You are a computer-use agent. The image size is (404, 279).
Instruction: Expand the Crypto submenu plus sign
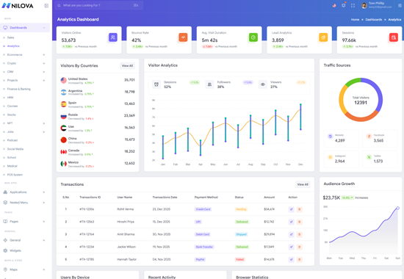(x=44, y=63)
